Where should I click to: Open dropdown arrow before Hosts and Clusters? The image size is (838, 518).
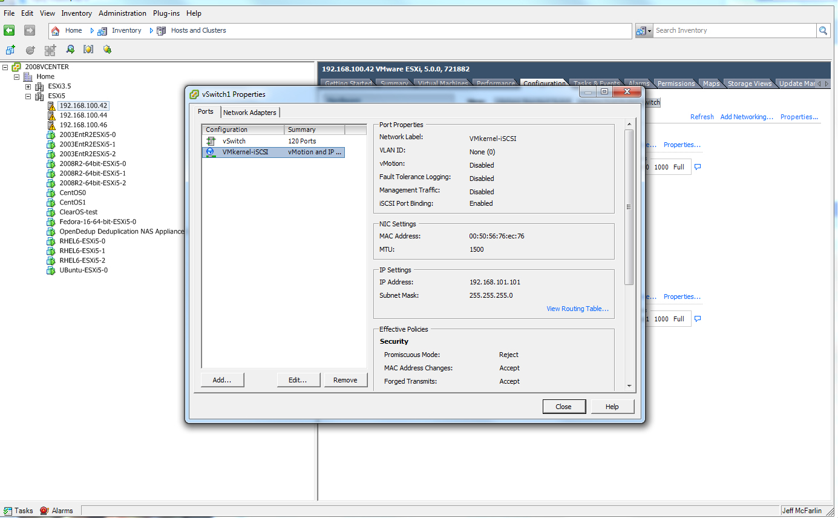click(151, 30)
